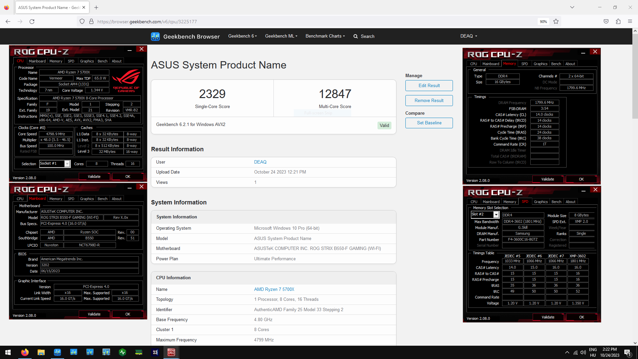Click the taskbar clock 2:22 PM

tap(610, 352)
